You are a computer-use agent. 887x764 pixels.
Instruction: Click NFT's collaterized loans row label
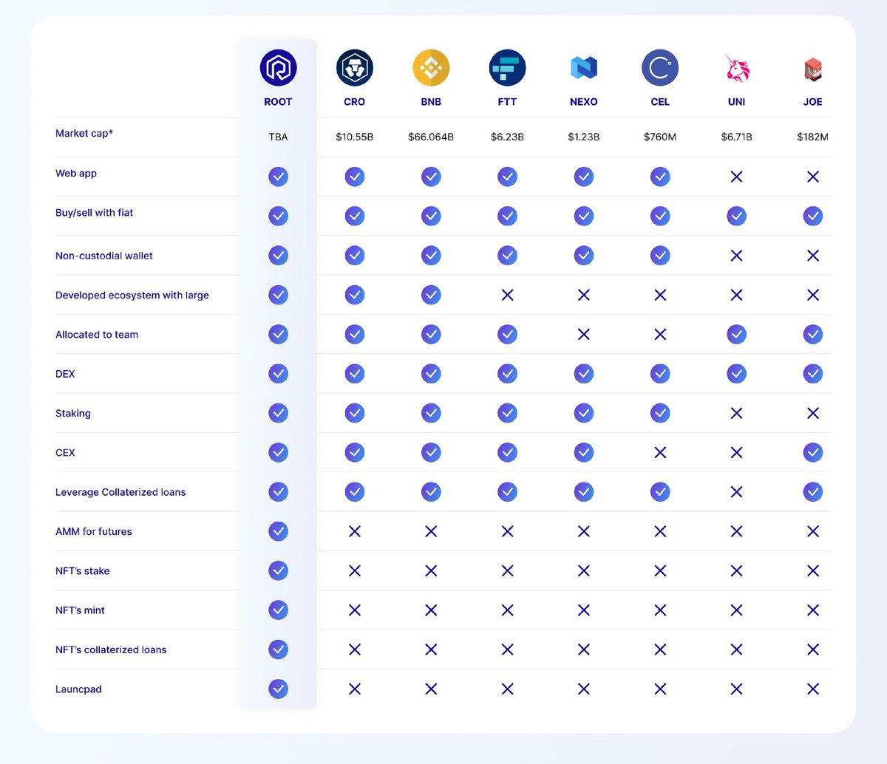pos(111,649)
